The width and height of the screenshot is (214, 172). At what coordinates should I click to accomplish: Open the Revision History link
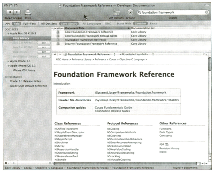point(170,148)
